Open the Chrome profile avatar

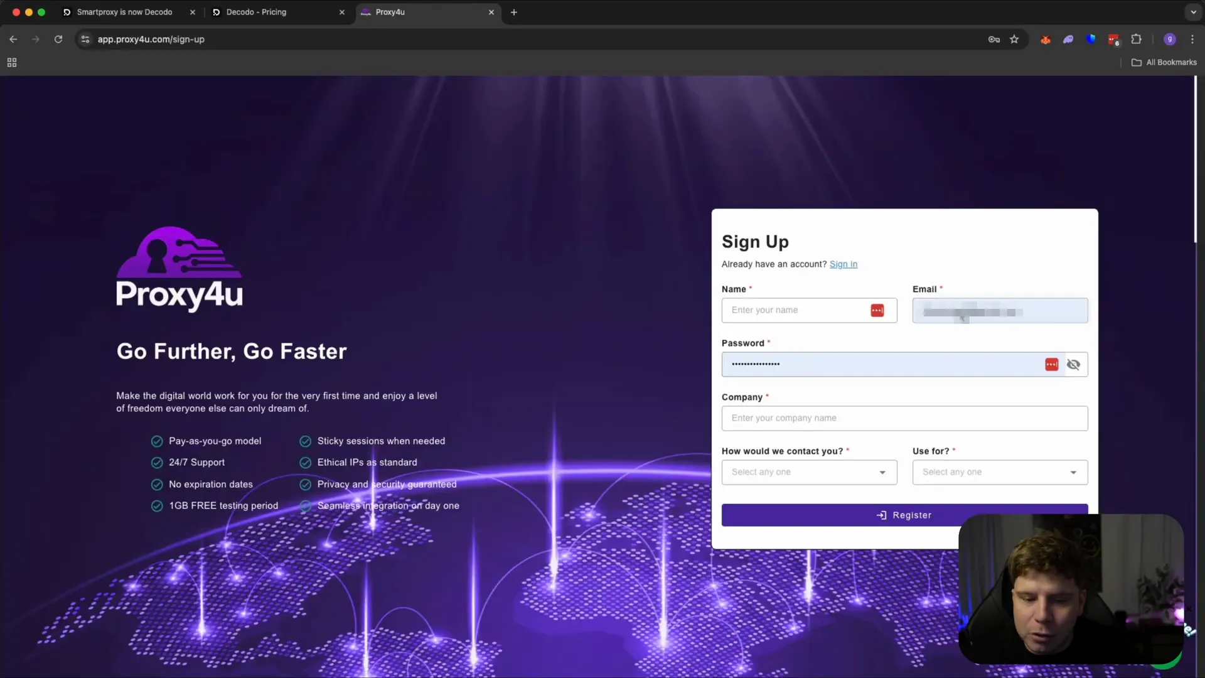click(1170, 39)
